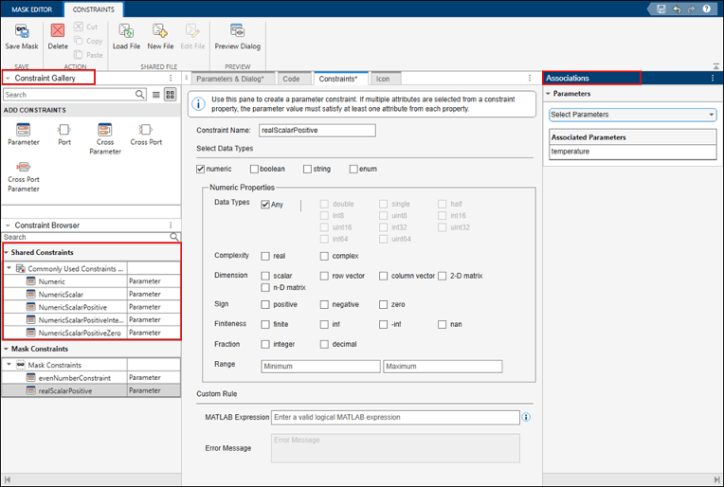
Task: Open Constraint Gallery options menu
Action: point(171,78)
